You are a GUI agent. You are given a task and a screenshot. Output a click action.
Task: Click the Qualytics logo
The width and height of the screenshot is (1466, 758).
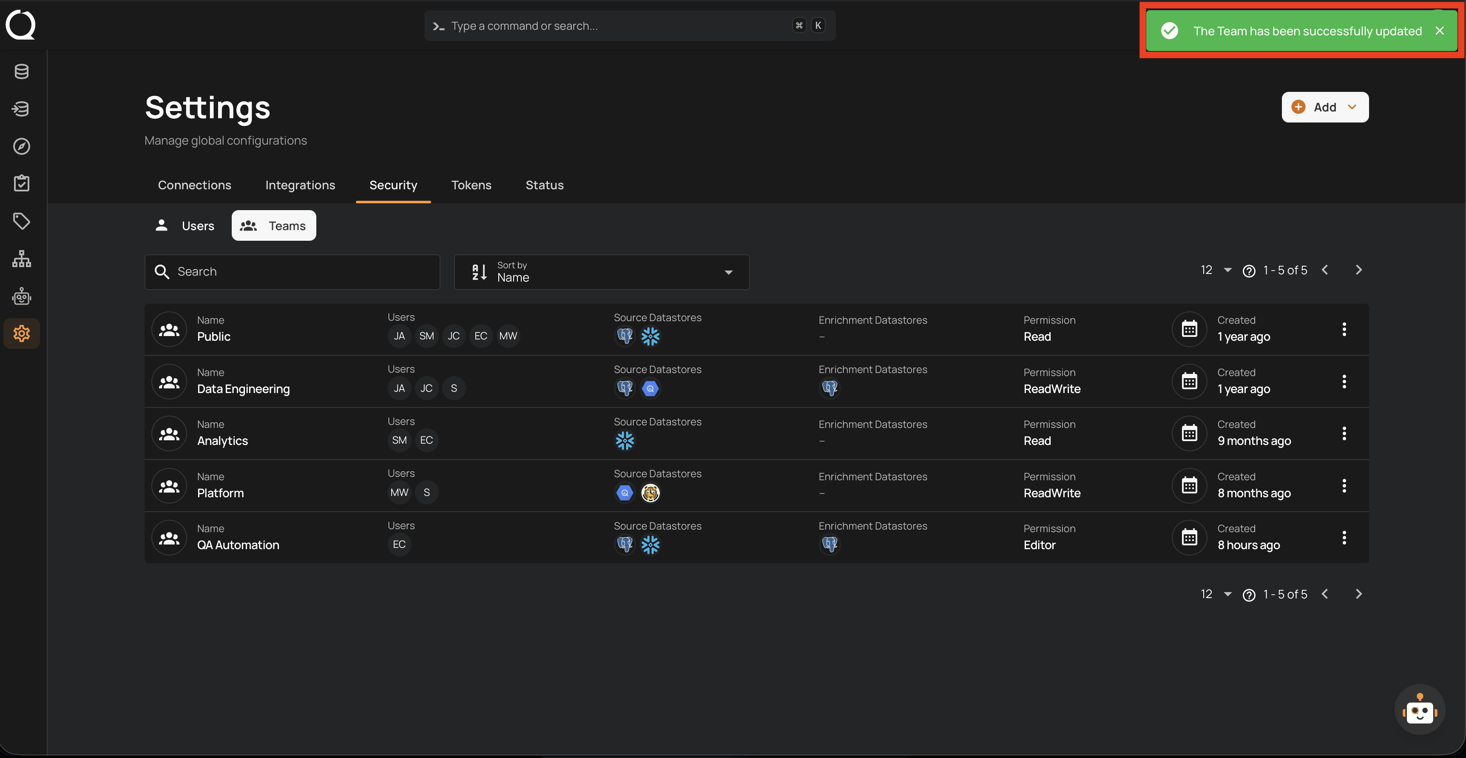pyautogui.click(x=20, y=25)
